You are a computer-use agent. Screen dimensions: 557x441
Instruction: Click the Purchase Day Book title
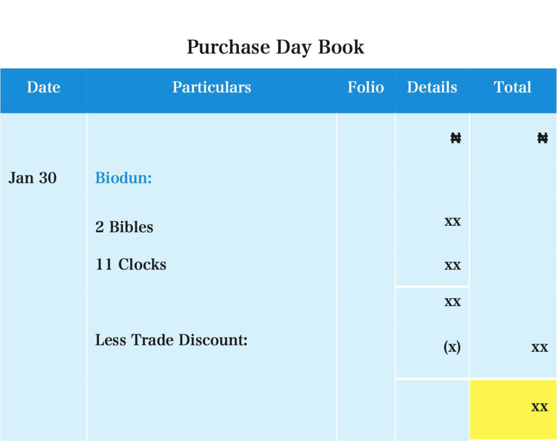[x=275, y=47]
